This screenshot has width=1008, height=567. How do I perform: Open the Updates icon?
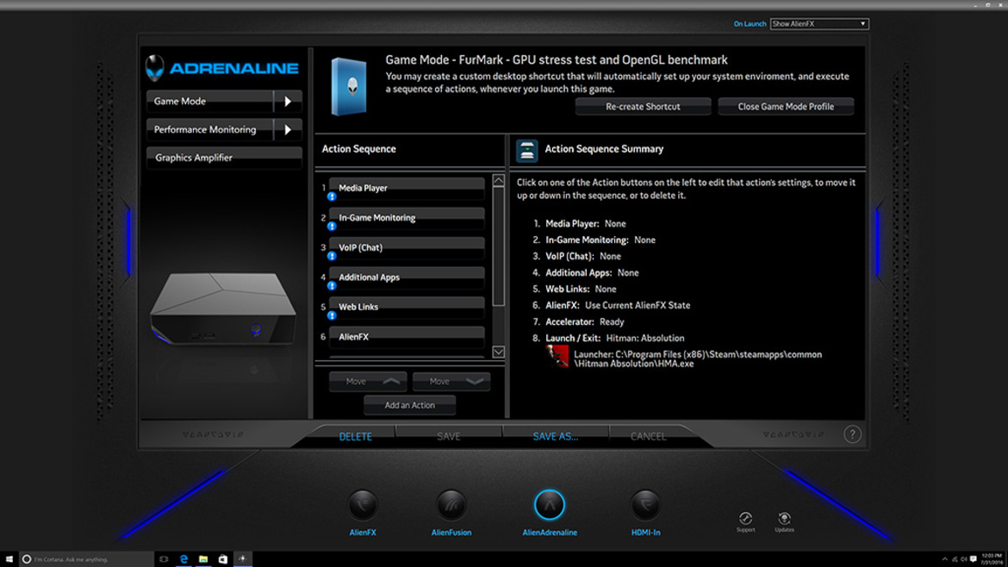784,519
